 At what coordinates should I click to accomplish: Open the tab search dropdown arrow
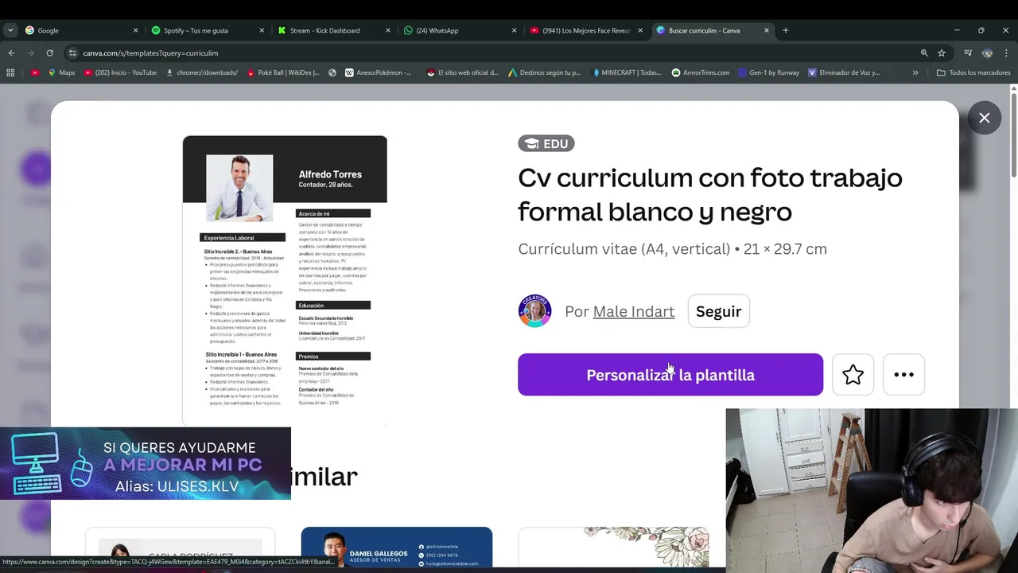click(10, 30)
